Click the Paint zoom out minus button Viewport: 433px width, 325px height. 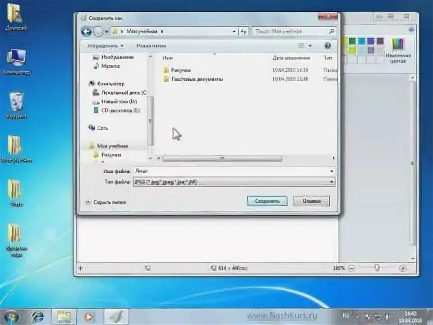coord(351,268)
